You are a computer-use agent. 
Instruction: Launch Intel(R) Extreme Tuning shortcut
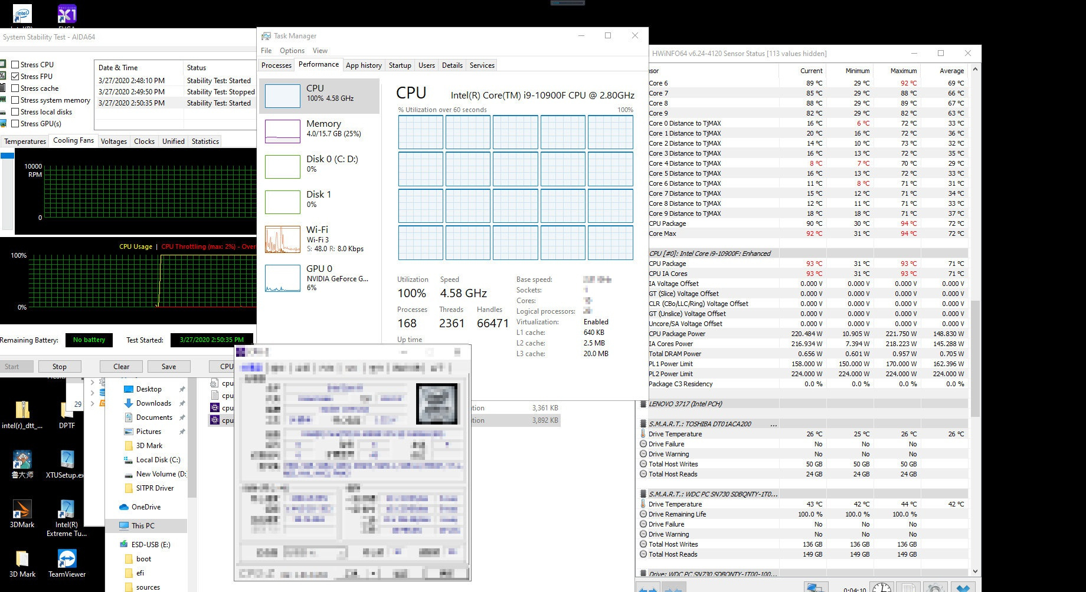(67, 509)
